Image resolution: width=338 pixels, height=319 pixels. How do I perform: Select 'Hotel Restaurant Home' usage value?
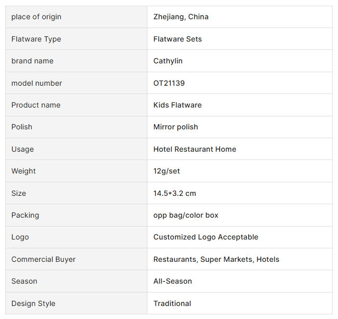pos(195,149)
